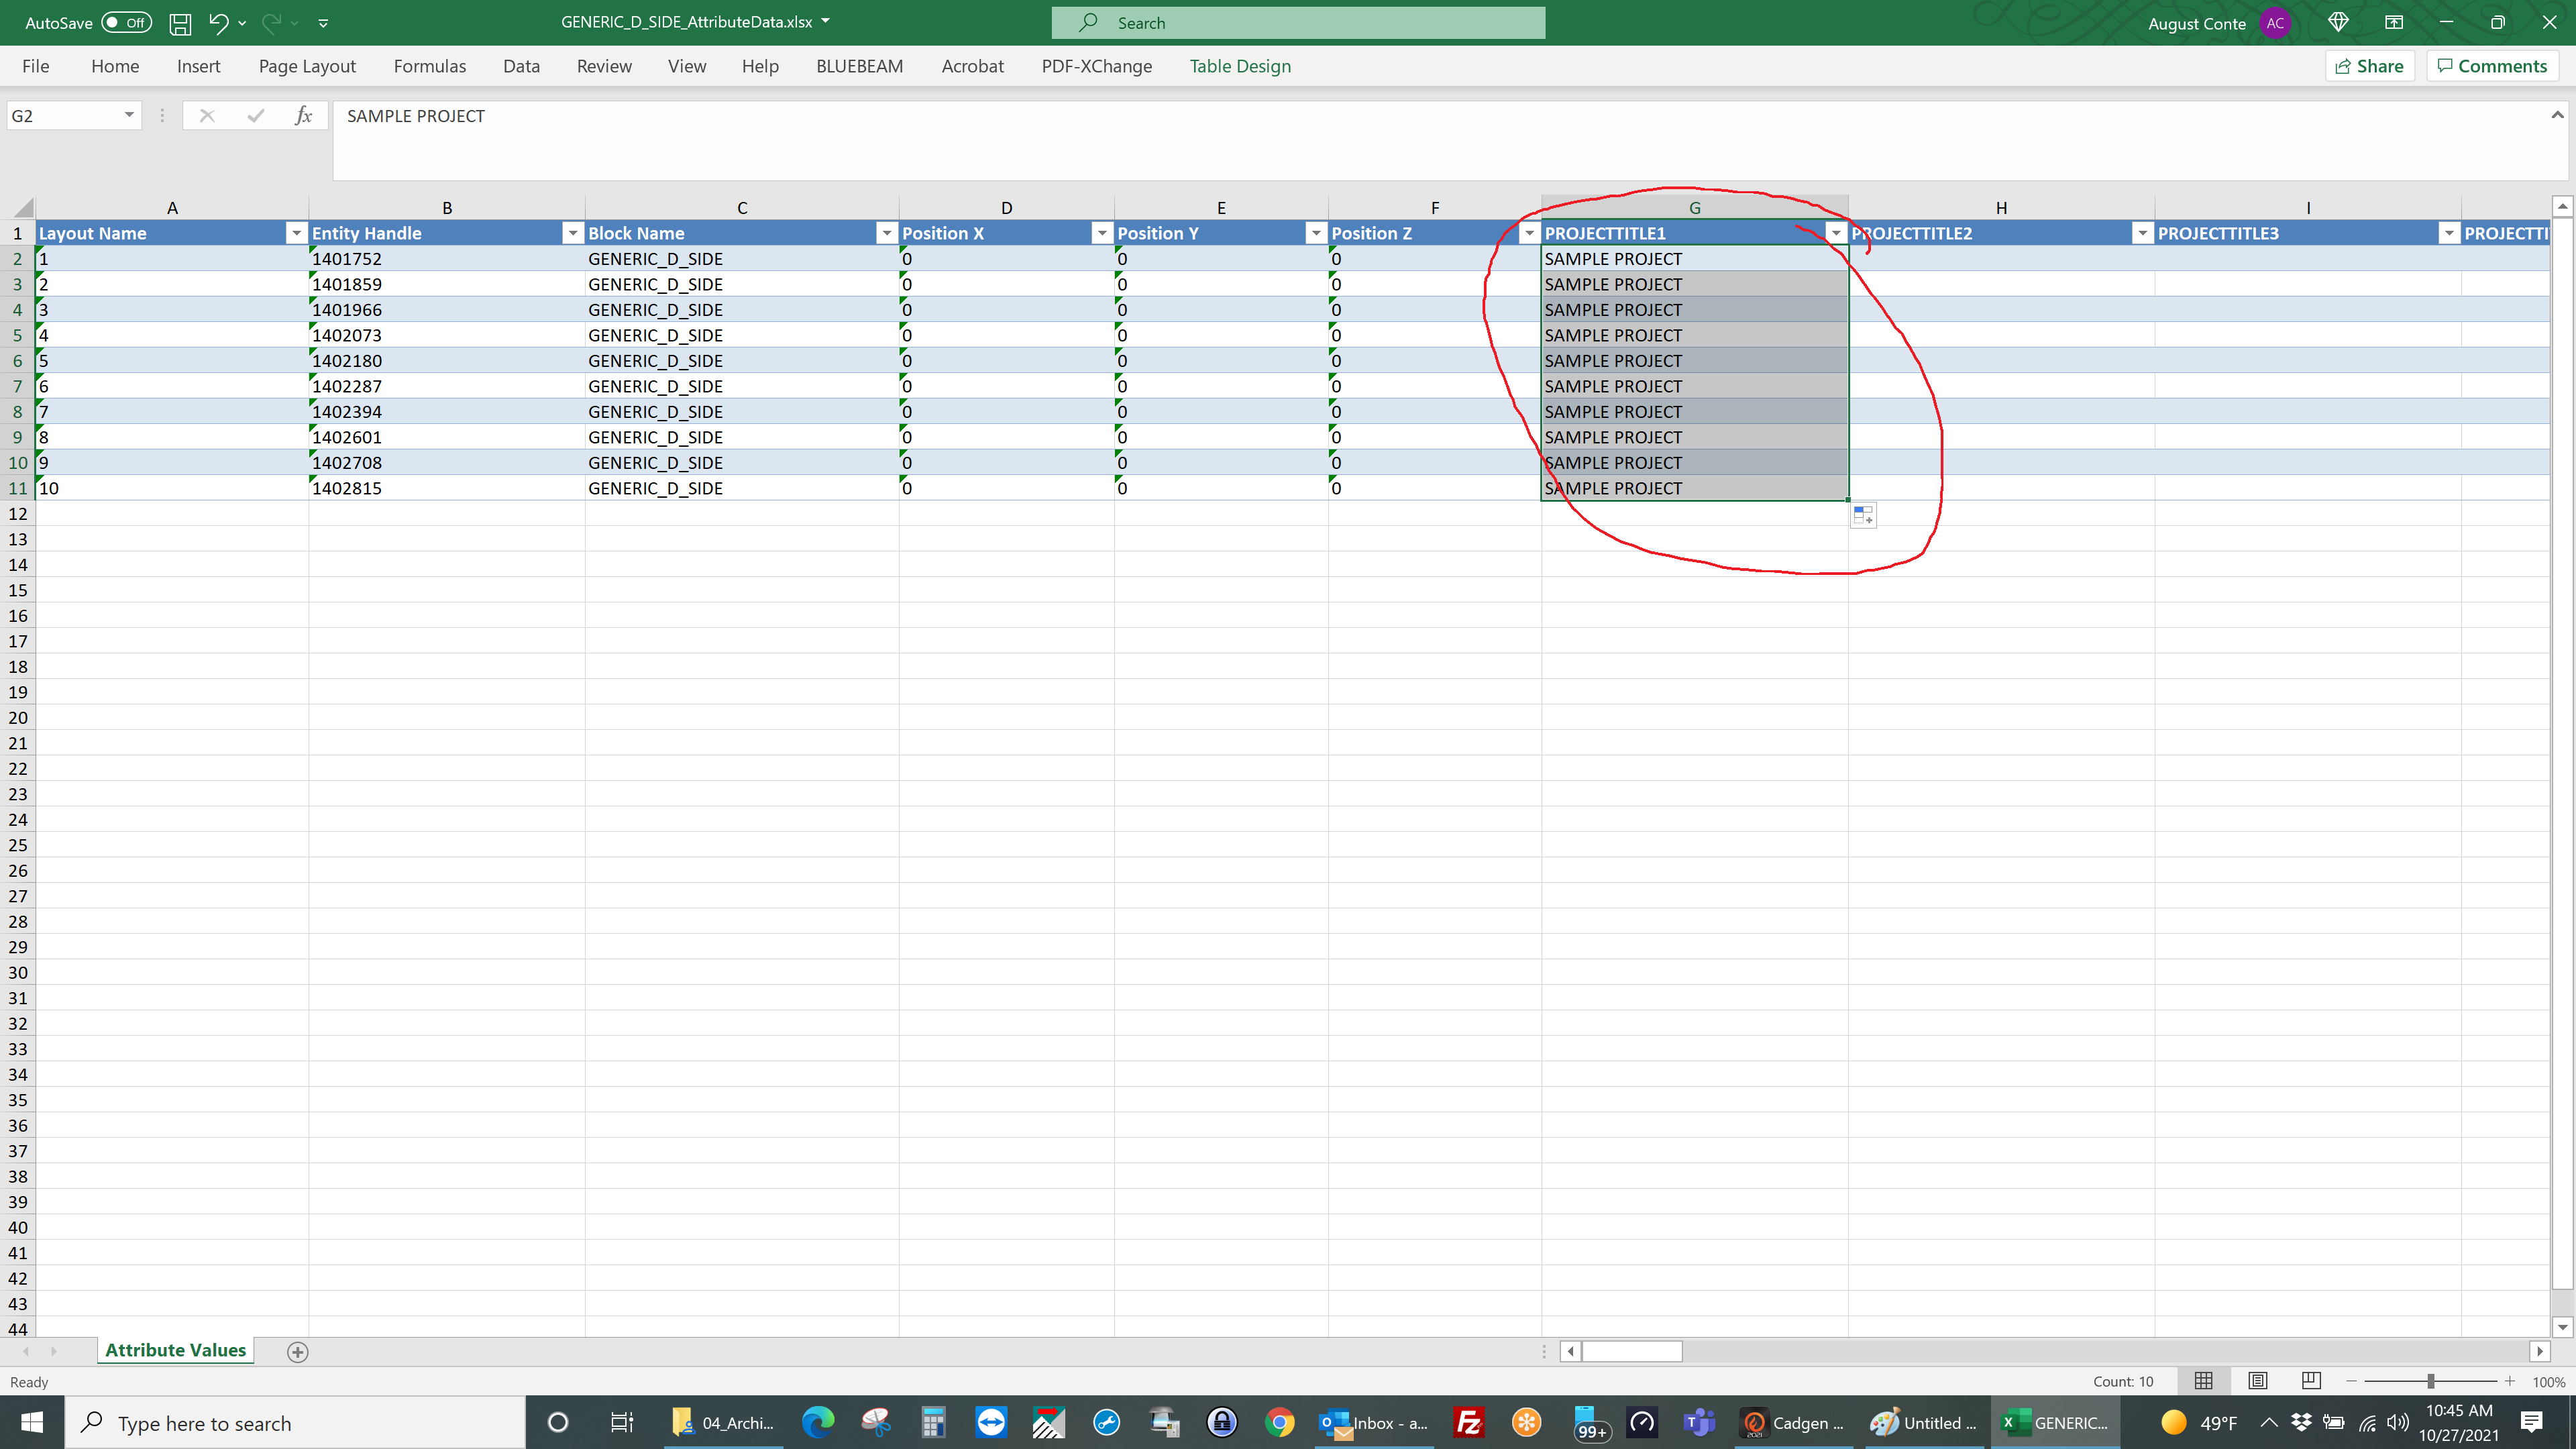This screenshot has width=2576, height=1449.
Task: Open the File menu
Action: [36, 66]
